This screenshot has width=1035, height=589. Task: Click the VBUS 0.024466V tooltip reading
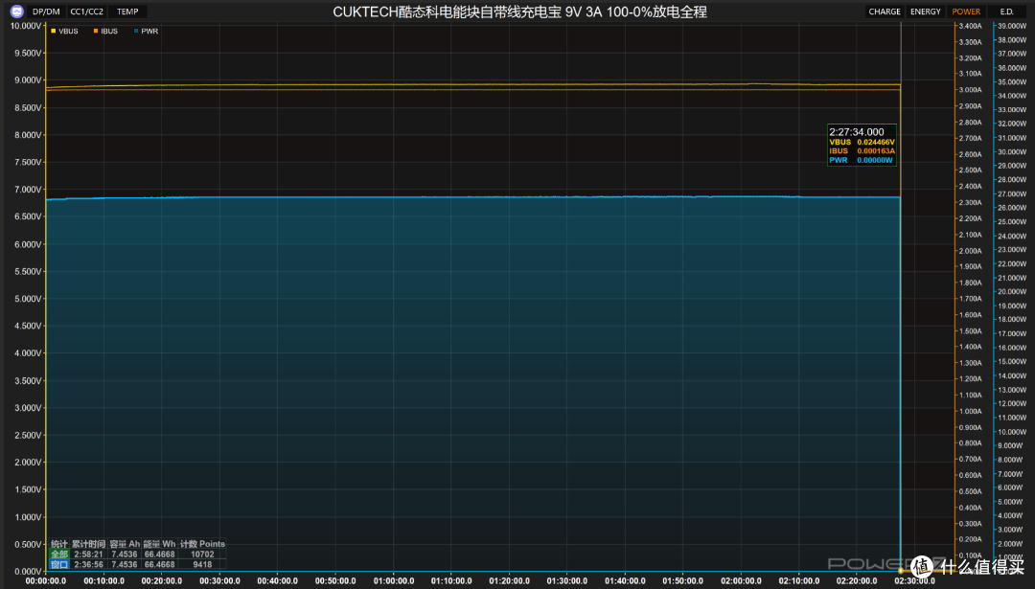point(862,143)
